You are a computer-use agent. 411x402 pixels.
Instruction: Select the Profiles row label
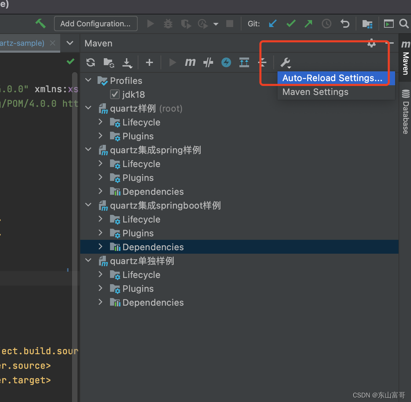click(126, 81)
